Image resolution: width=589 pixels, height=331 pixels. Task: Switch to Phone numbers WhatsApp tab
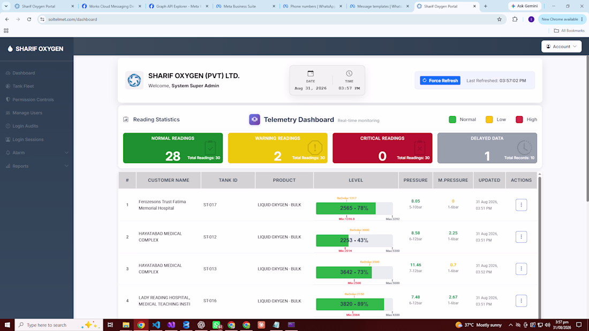[313, 6]
